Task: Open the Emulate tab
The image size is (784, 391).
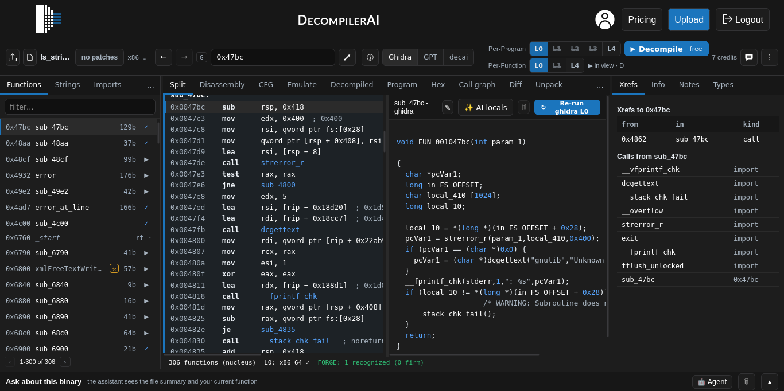Action: tap(302, 85)
